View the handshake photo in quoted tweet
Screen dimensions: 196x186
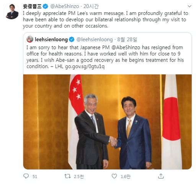(x=108, y=122)
